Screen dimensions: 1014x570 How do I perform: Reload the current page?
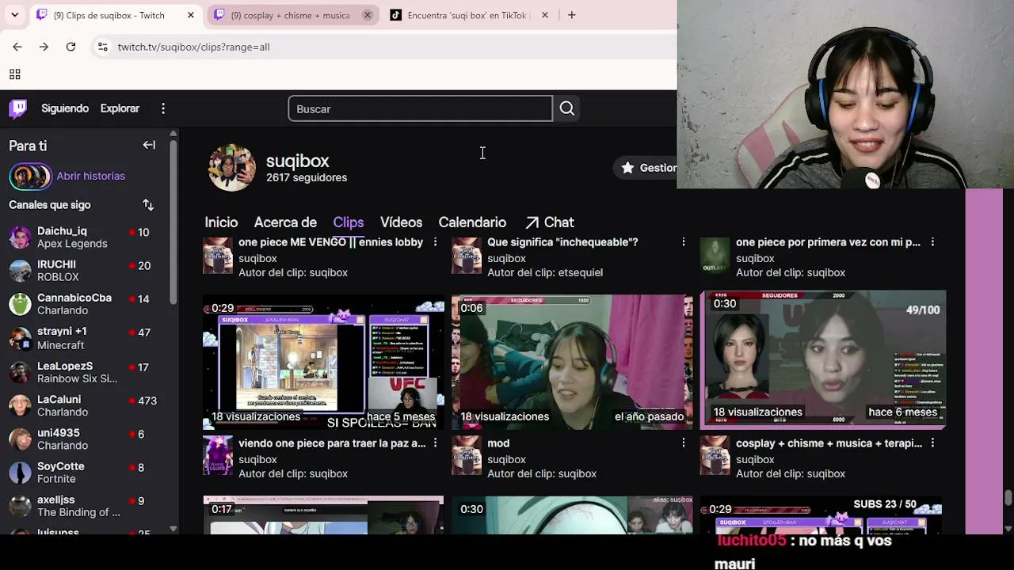pyautogui.click(x=71, y=47)
